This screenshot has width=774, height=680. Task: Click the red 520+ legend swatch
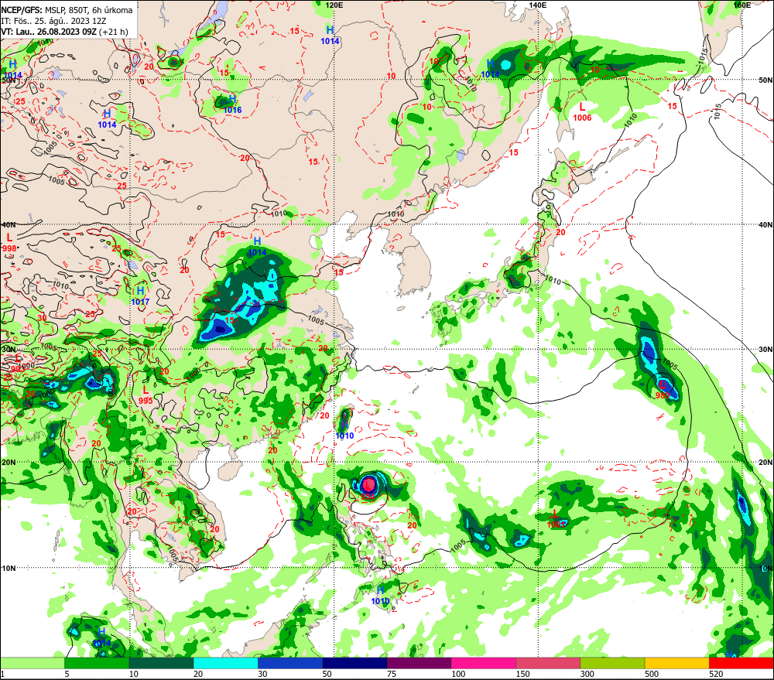coord(741,663)
